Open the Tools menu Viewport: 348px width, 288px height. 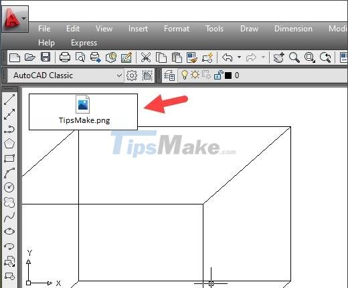(x=214, y=29)
